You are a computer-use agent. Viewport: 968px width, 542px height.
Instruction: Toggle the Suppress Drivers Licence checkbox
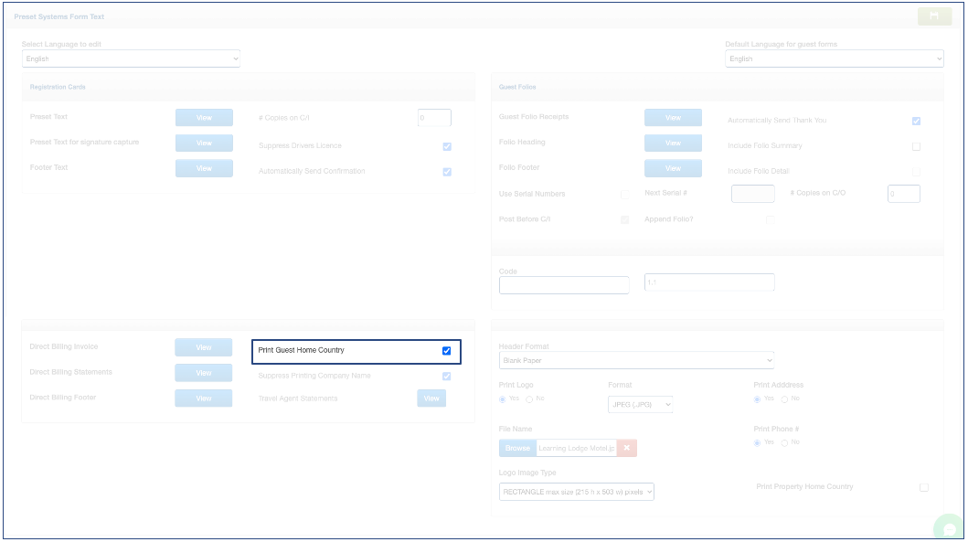tap(447, 146)
